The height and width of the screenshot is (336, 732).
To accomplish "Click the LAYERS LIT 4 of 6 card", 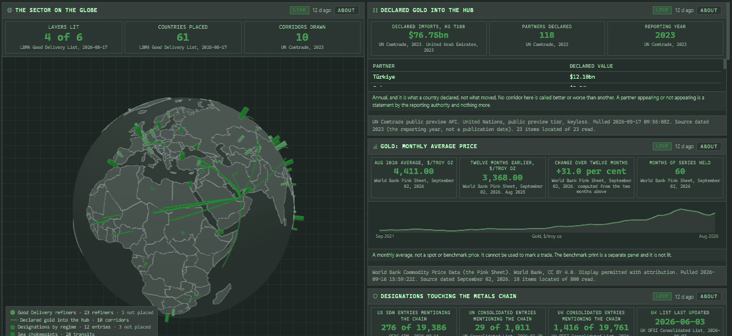I will click(64, 37).
